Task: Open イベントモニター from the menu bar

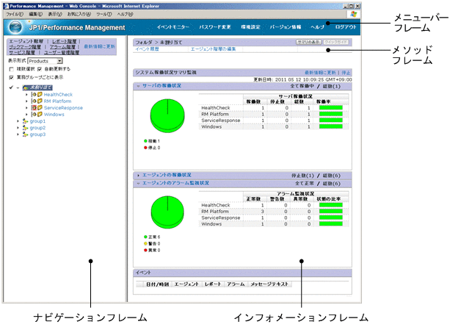Action: (173, 27)
